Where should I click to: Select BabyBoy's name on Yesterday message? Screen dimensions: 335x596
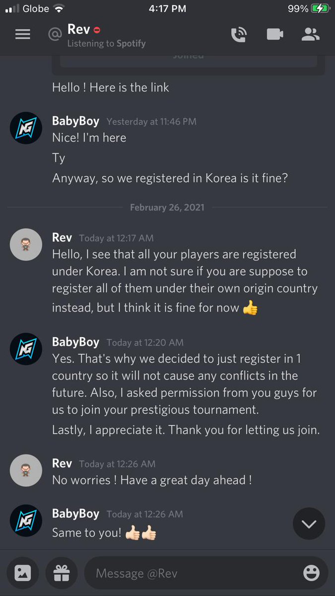tap(75, 121)
